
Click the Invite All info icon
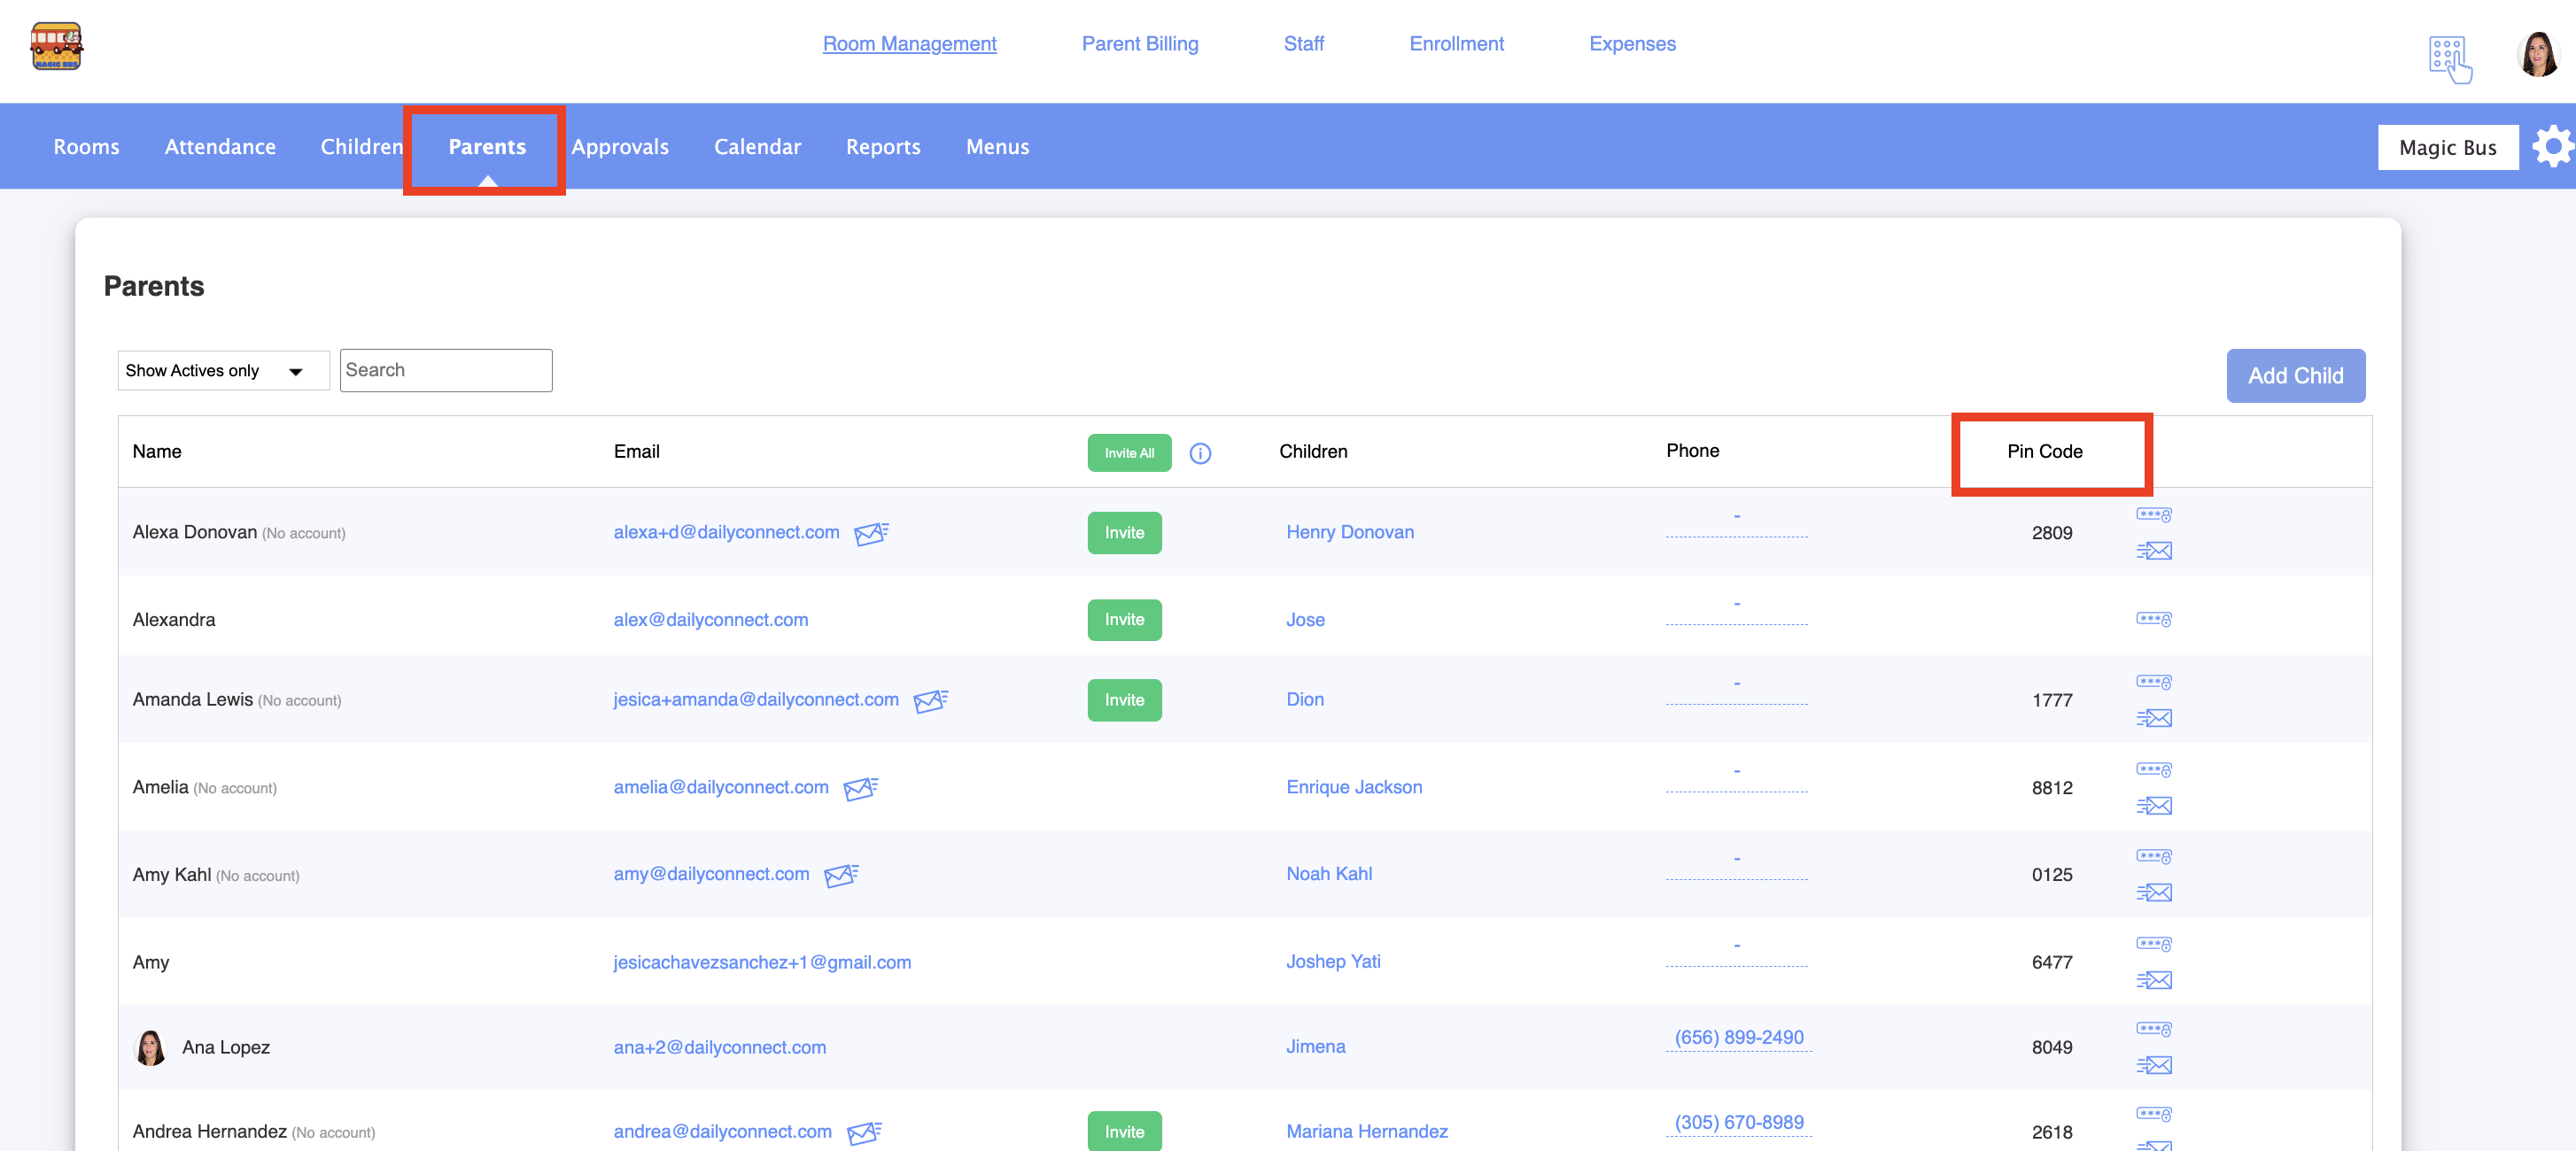click(x=1200, y=453)
